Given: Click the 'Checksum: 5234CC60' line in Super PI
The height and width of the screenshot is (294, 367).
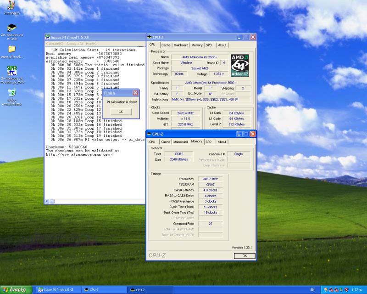Looking at the screenshot, I should point(67,147).
